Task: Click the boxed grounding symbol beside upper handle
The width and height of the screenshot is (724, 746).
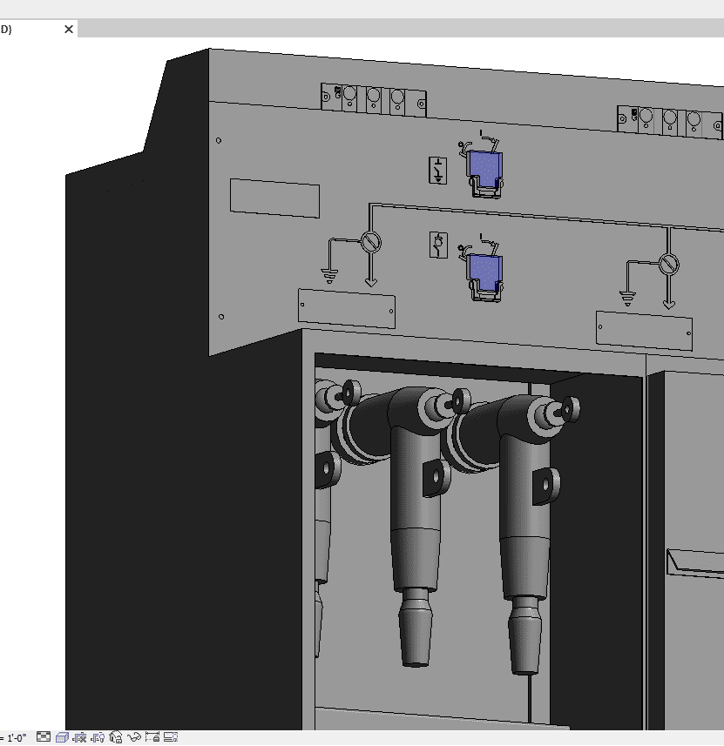Action: click(437, 171)
